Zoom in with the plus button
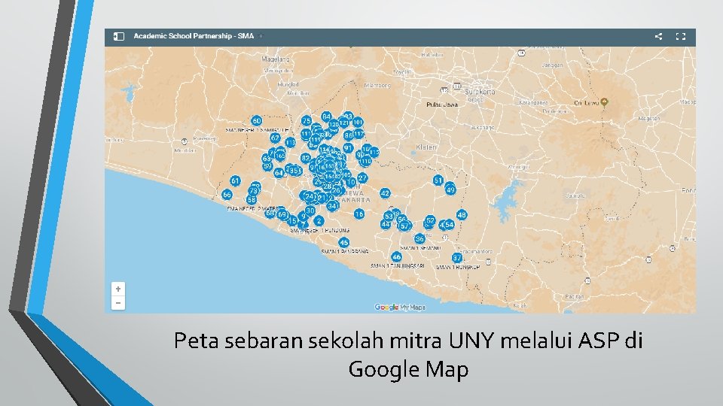Screen dimensions: 723x406 (x=118, y=289)
